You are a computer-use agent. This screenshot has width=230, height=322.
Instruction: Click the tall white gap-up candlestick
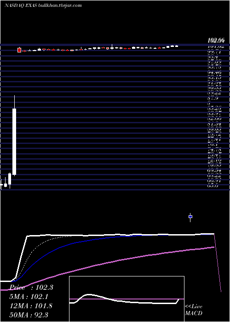tap(14, 142)
